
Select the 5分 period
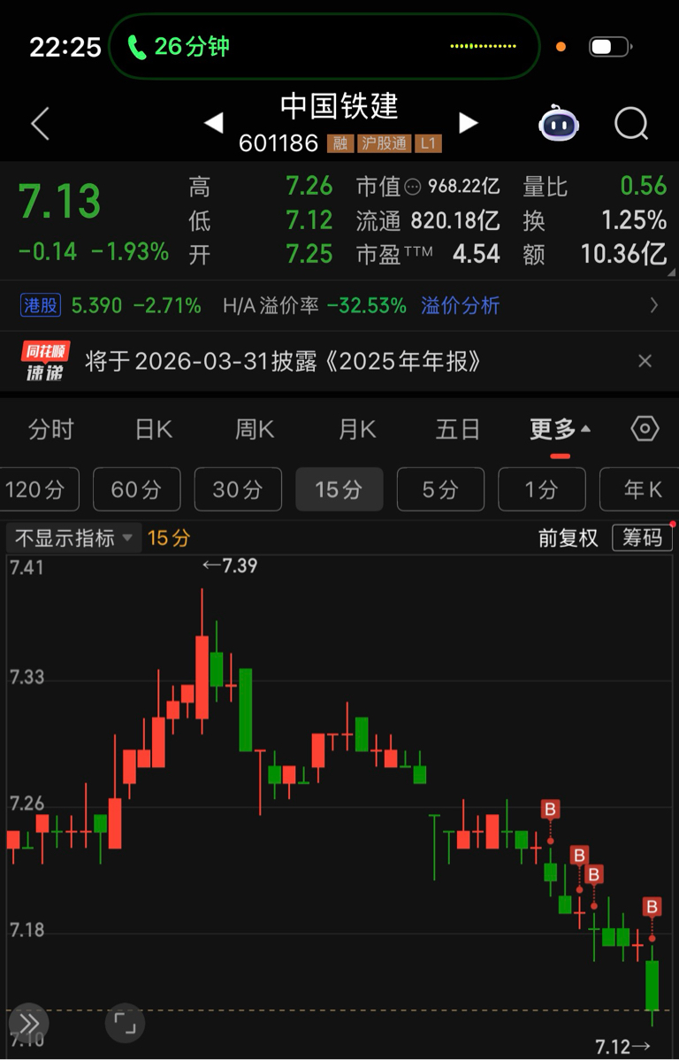point(440,488)
